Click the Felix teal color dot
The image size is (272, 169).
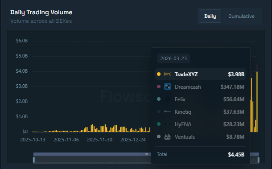[x=159, y=99]
